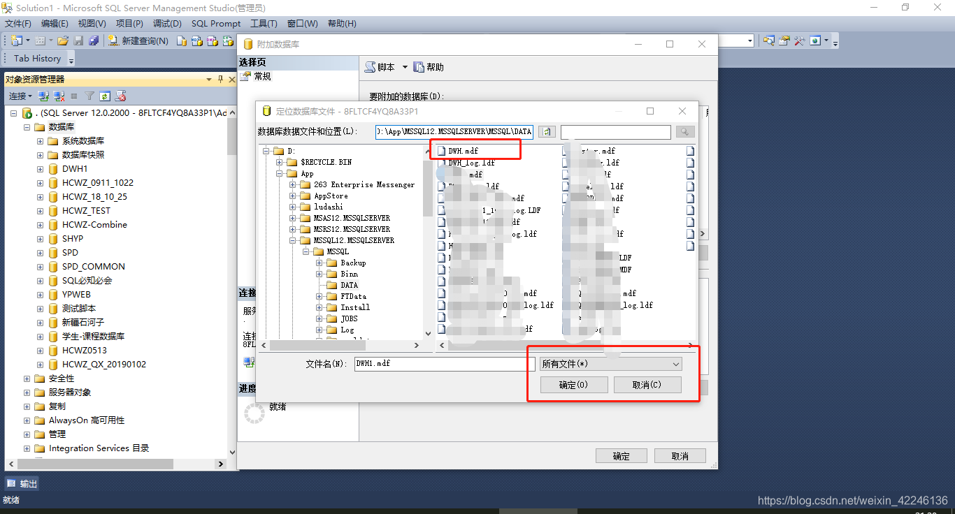Click the Refresh icon in Object Explorer toolbar

pyautogui.click(x=105, y=96)
